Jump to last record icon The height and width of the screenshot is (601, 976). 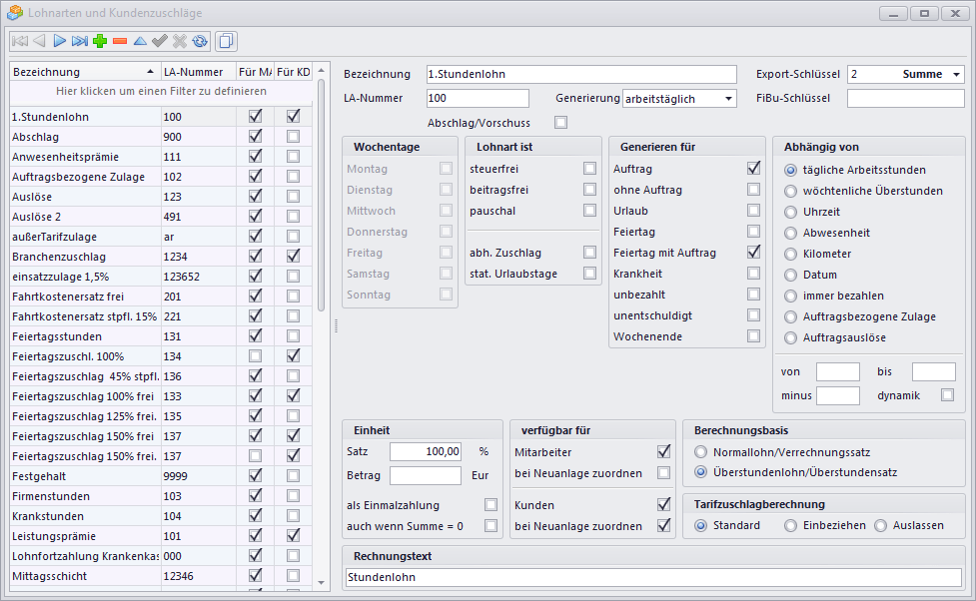pyautogui.click(x=79, y=41)
